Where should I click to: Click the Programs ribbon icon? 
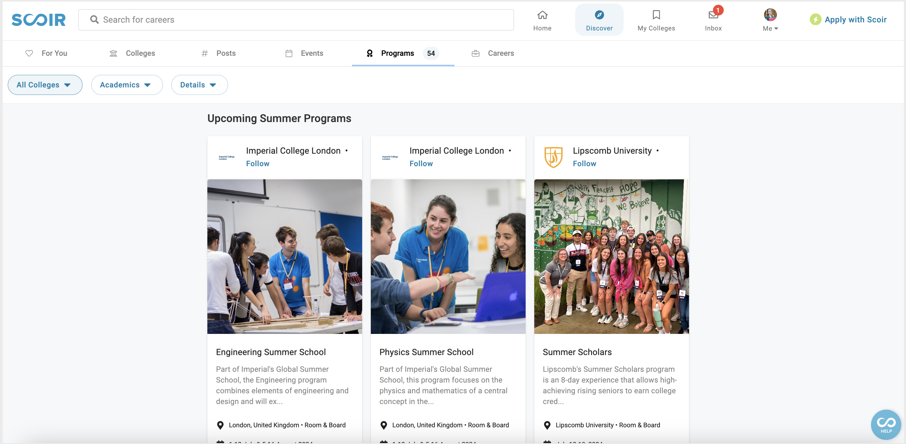(370, 53)
